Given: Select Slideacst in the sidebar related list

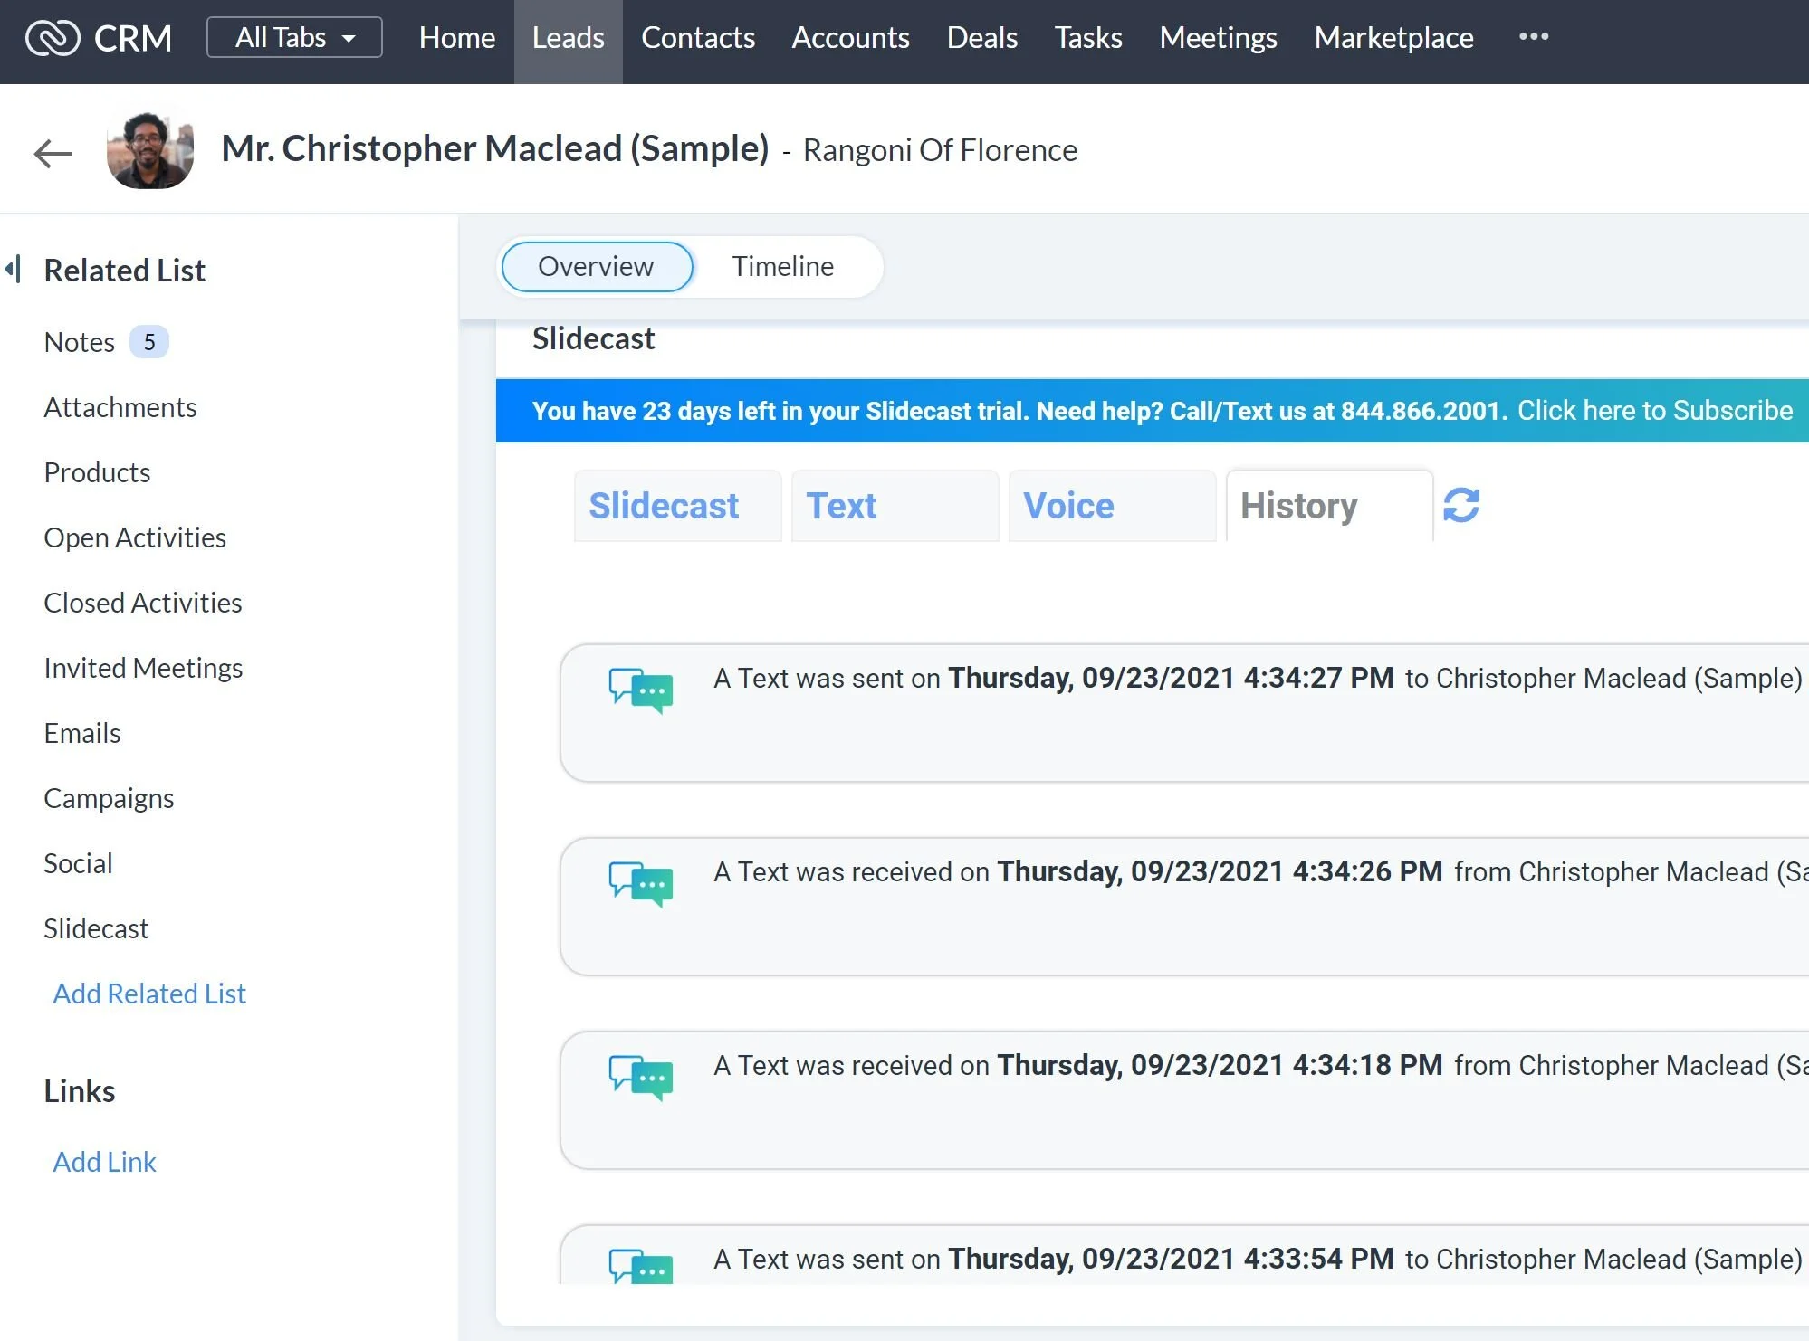Looking at the screenshot, I should pyautogui.click(x=96, y=928).
